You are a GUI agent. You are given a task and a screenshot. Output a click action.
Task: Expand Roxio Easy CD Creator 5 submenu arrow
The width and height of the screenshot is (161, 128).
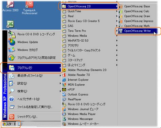click(117, 21)
